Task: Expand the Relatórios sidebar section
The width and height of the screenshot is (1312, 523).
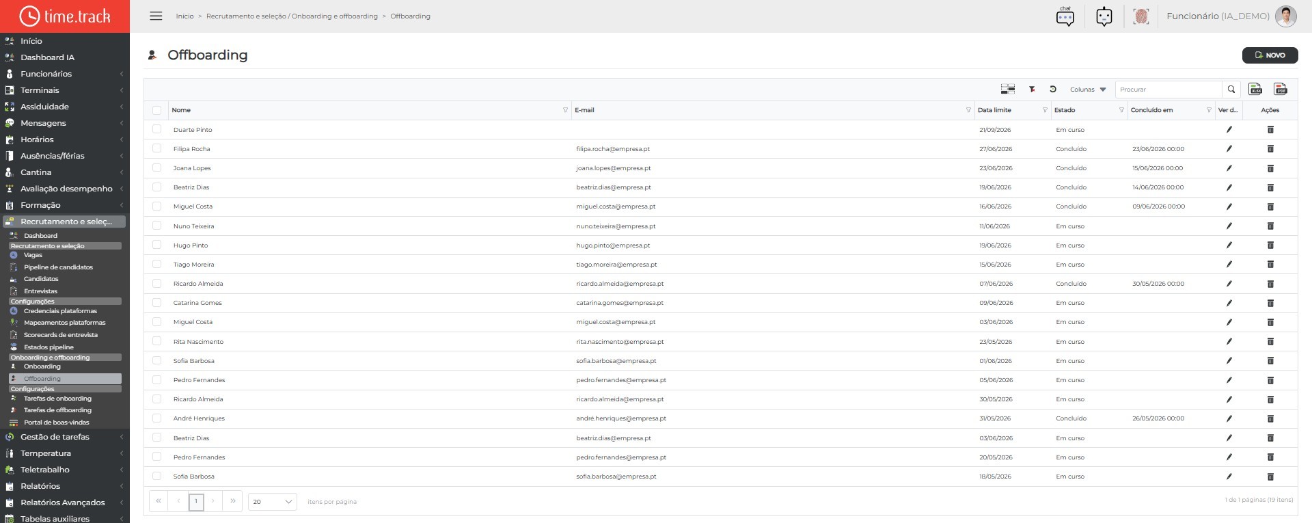Action: [x=64, y=486]
